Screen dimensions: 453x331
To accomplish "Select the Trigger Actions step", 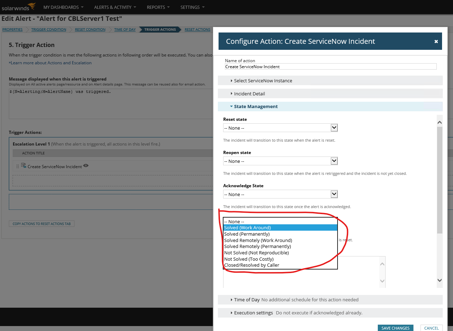I will coord(160,30).
